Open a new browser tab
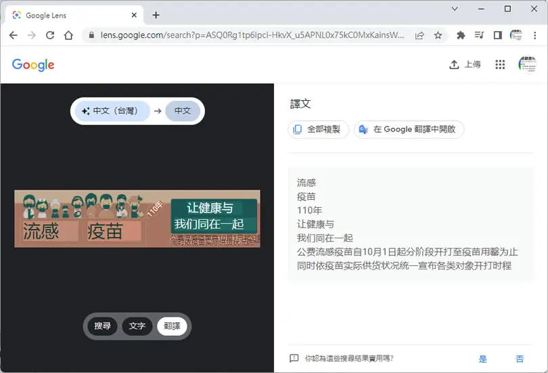The image size is (548, 373). [156, 15]
